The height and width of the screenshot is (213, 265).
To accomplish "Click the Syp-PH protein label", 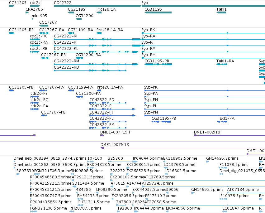I will click(151, 100).
